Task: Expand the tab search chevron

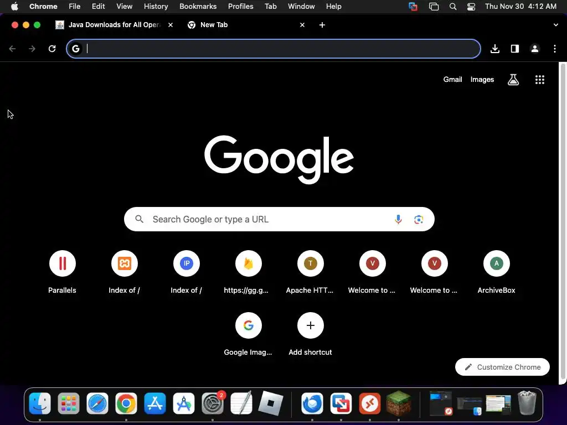Action: (x=556, y=25)
